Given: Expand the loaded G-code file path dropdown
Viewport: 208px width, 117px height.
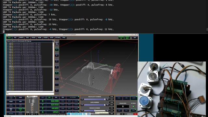Looking at the screenshot, I should [53, 41].
